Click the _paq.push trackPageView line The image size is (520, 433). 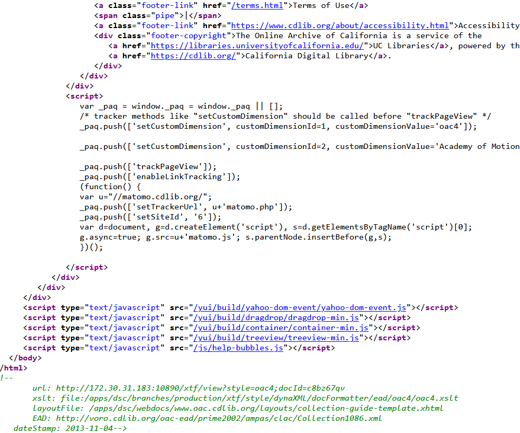click(148, 167)
